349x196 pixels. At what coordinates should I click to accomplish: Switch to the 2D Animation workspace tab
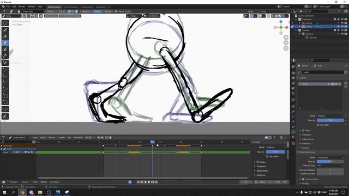click(x=55, y=7)
